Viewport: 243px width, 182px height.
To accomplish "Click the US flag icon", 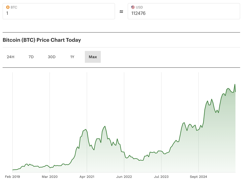I will point(133,7).
